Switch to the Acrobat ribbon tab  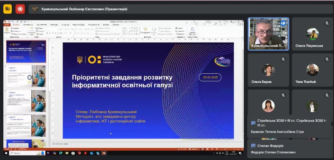click(x=116, y=25)
